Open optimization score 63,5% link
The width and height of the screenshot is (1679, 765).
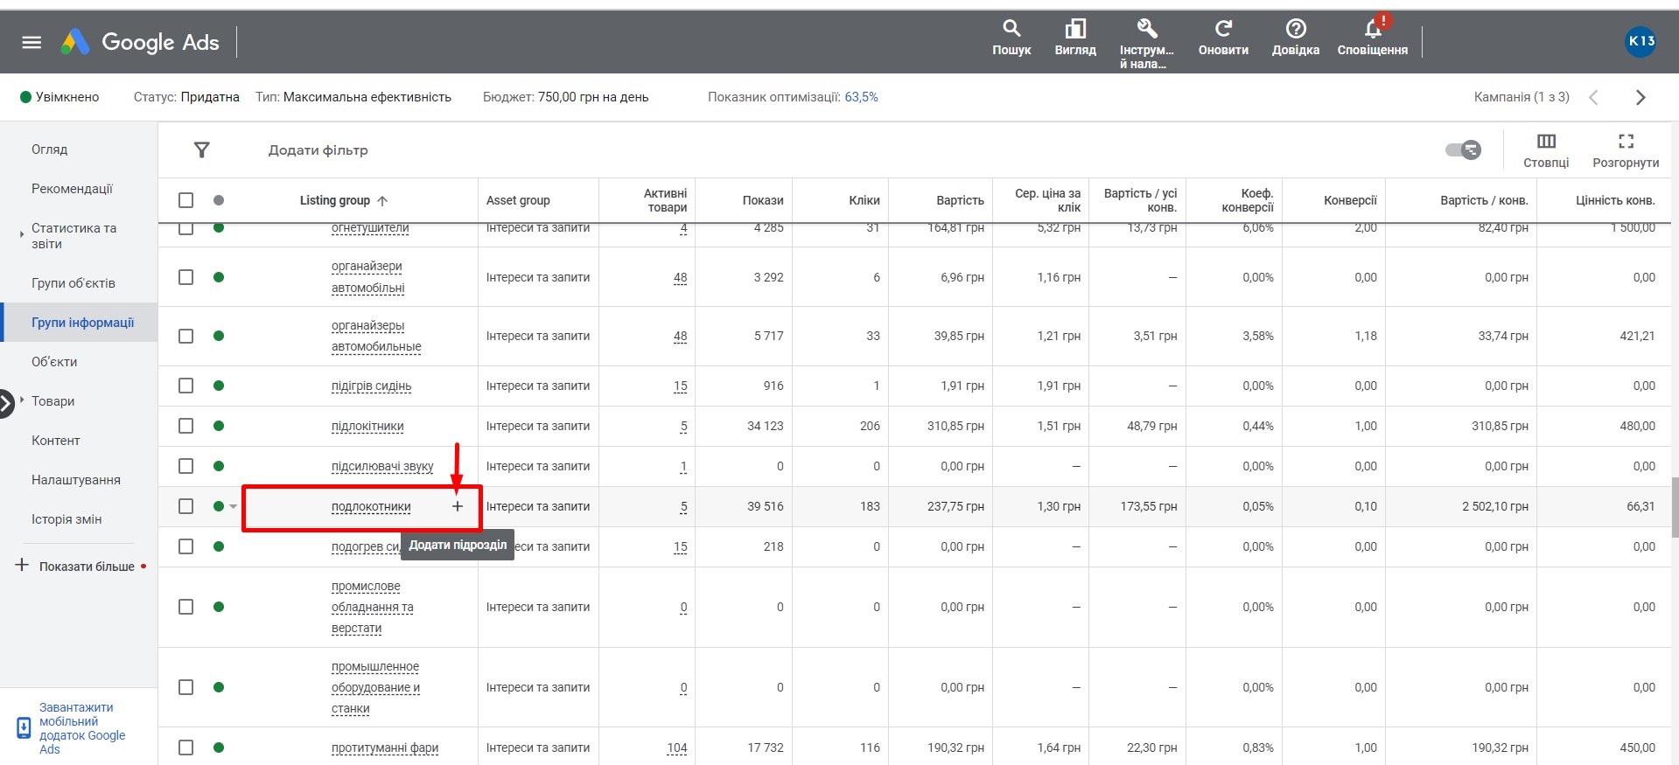[x=861, y=97]
